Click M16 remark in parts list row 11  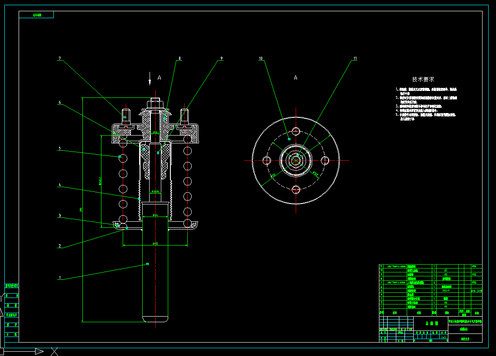point(474,266)
